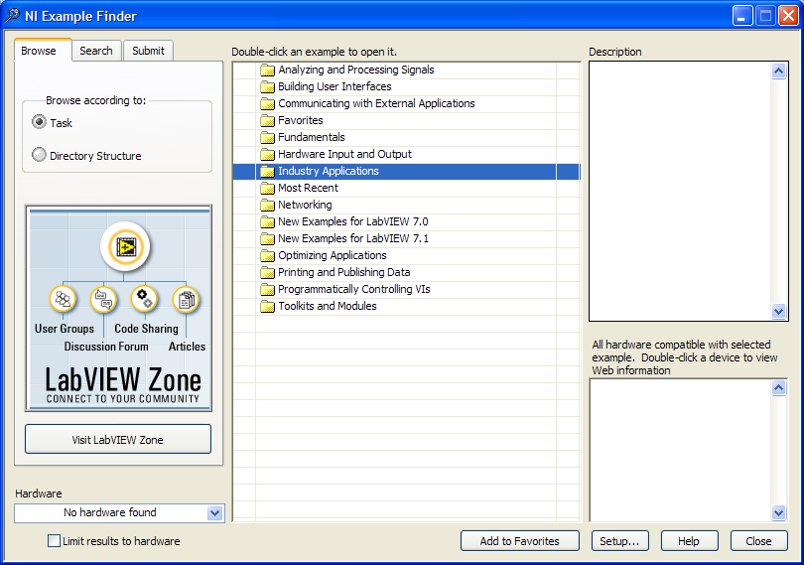Select the 'Favorites' row text
This screenshot has height=565, width=804.
(x=301, y=120)
